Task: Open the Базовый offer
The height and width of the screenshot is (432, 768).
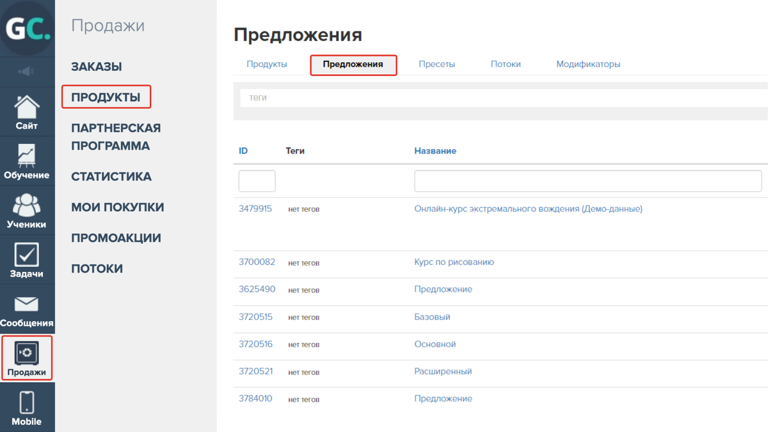Action: (433, 317)
